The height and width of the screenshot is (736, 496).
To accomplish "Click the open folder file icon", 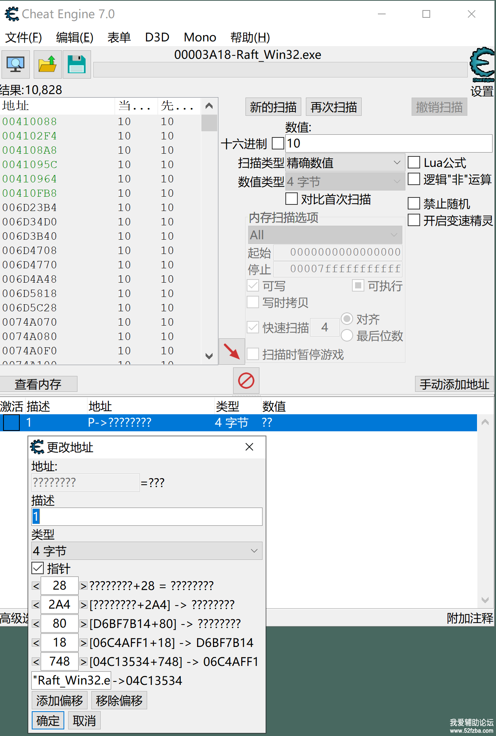I will click(47, 64).
